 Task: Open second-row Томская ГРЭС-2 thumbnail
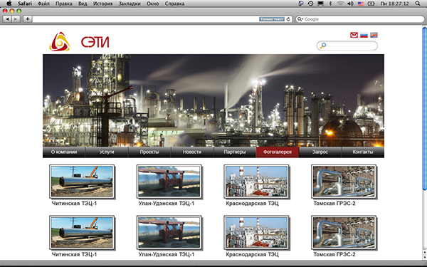[344, 232]
